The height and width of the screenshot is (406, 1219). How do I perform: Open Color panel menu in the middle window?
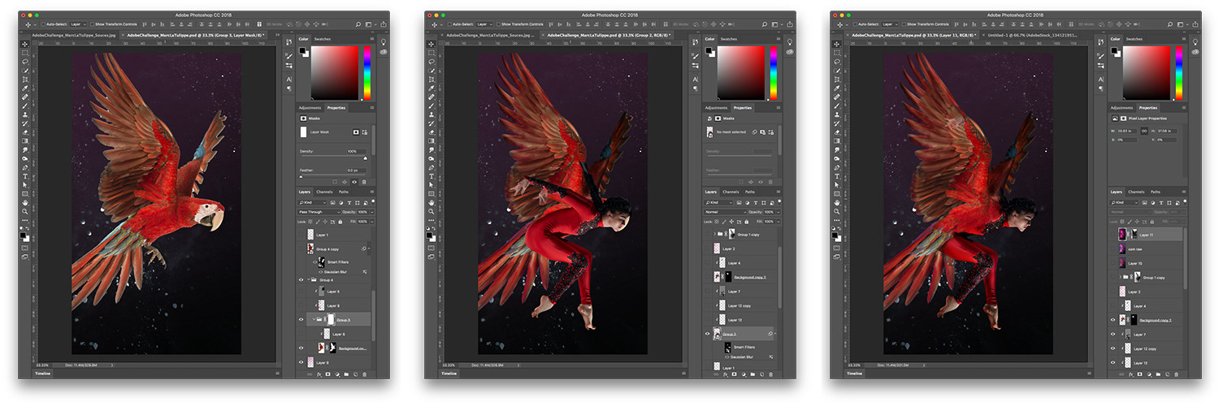click(x=779, y=39)
